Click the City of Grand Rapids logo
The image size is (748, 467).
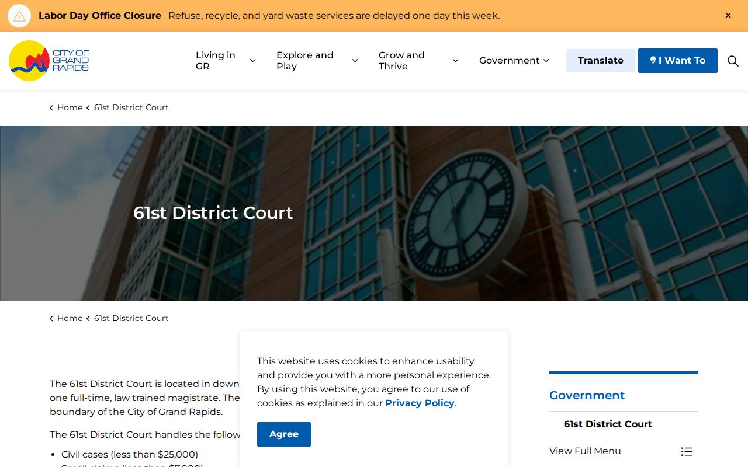[49, 61]
